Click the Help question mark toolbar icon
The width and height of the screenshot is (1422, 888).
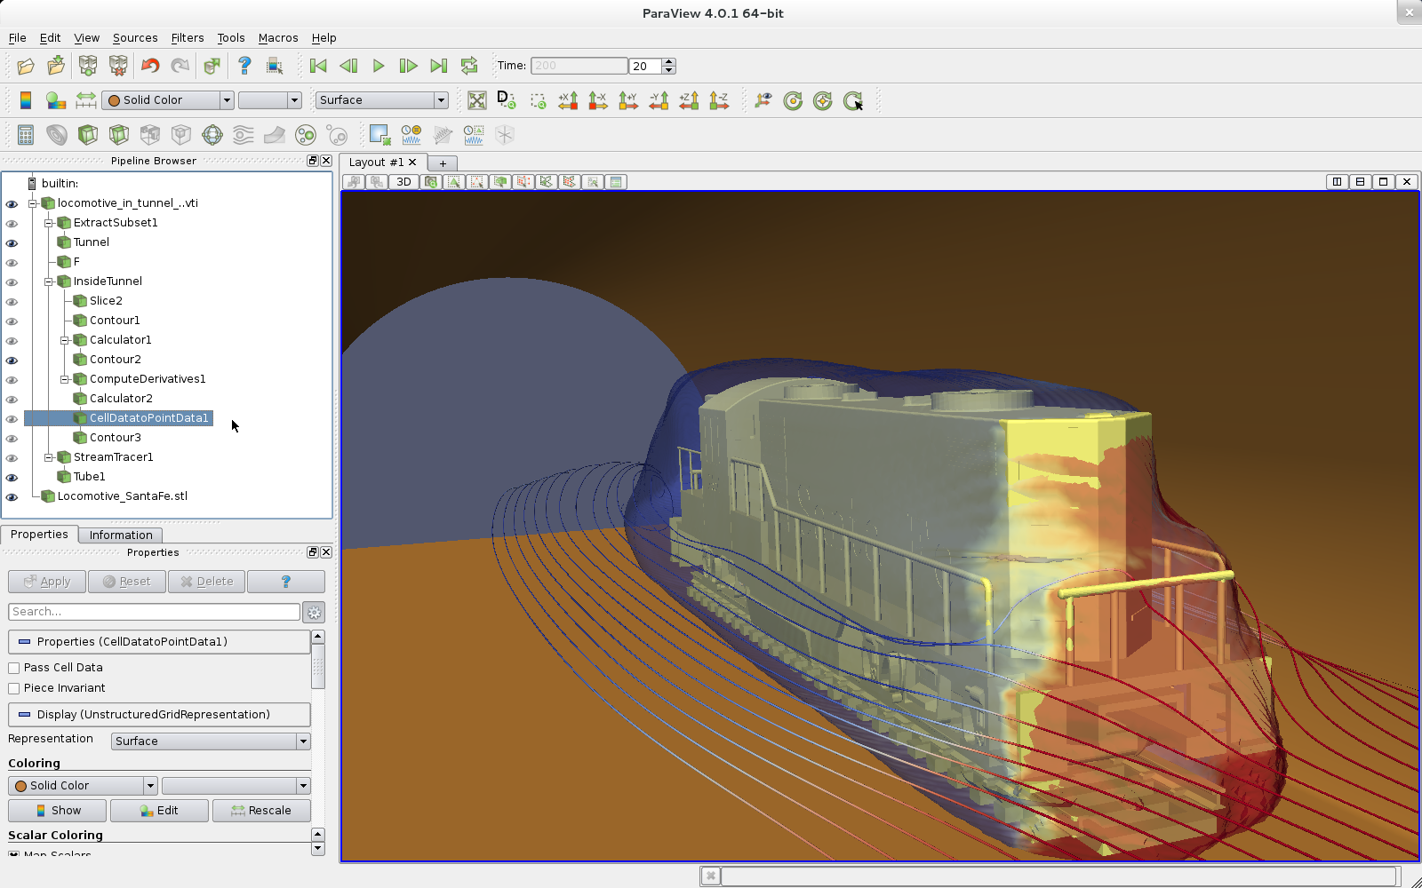[x=244, y=66]
